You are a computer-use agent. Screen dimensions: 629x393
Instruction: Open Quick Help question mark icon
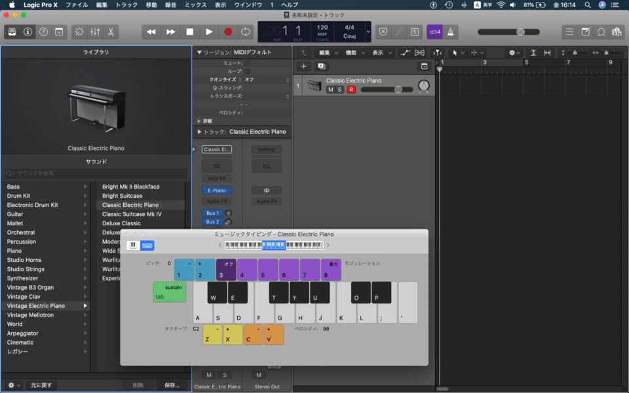point(43,31)
